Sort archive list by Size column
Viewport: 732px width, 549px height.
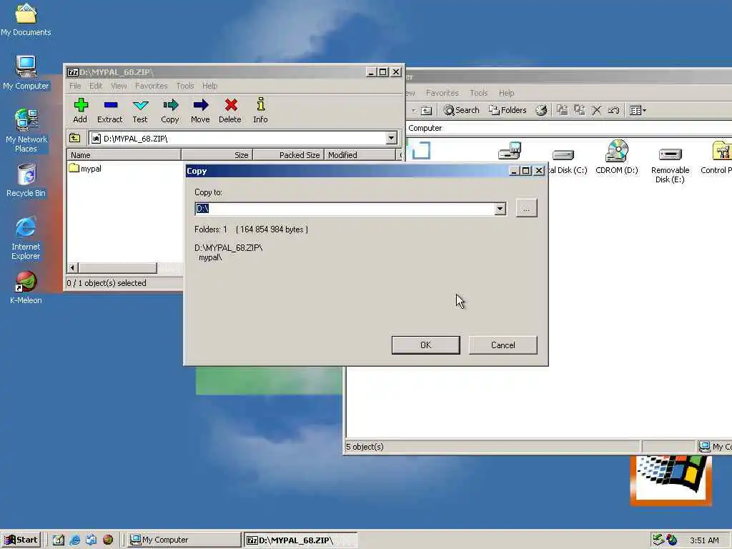(x=217, y=155)
